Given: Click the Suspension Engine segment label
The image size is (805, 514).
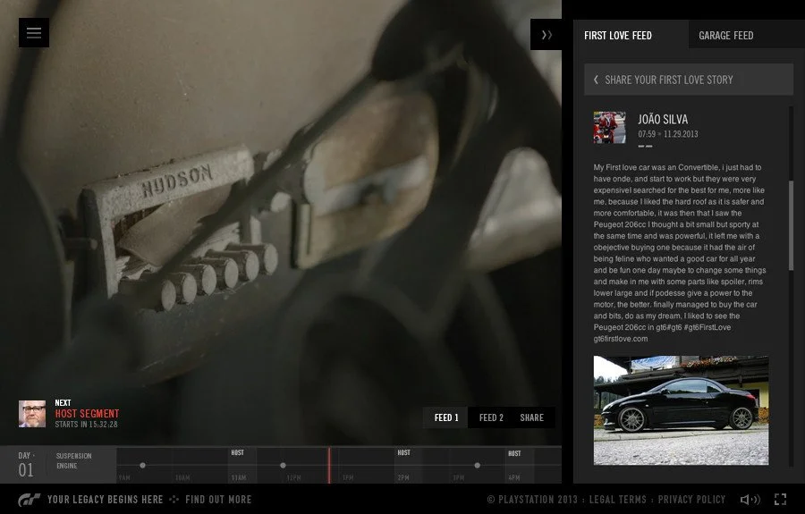Looking at the screenshot, I should [x=73, y=460].
